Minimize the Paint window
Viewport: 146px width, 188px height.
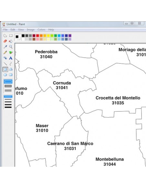click(126, 23)
